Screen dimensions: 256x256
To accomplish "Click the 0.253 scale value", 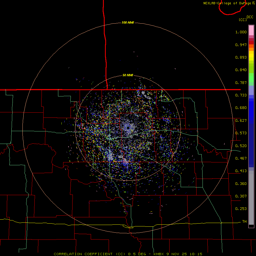I will (x=241, y=209).
